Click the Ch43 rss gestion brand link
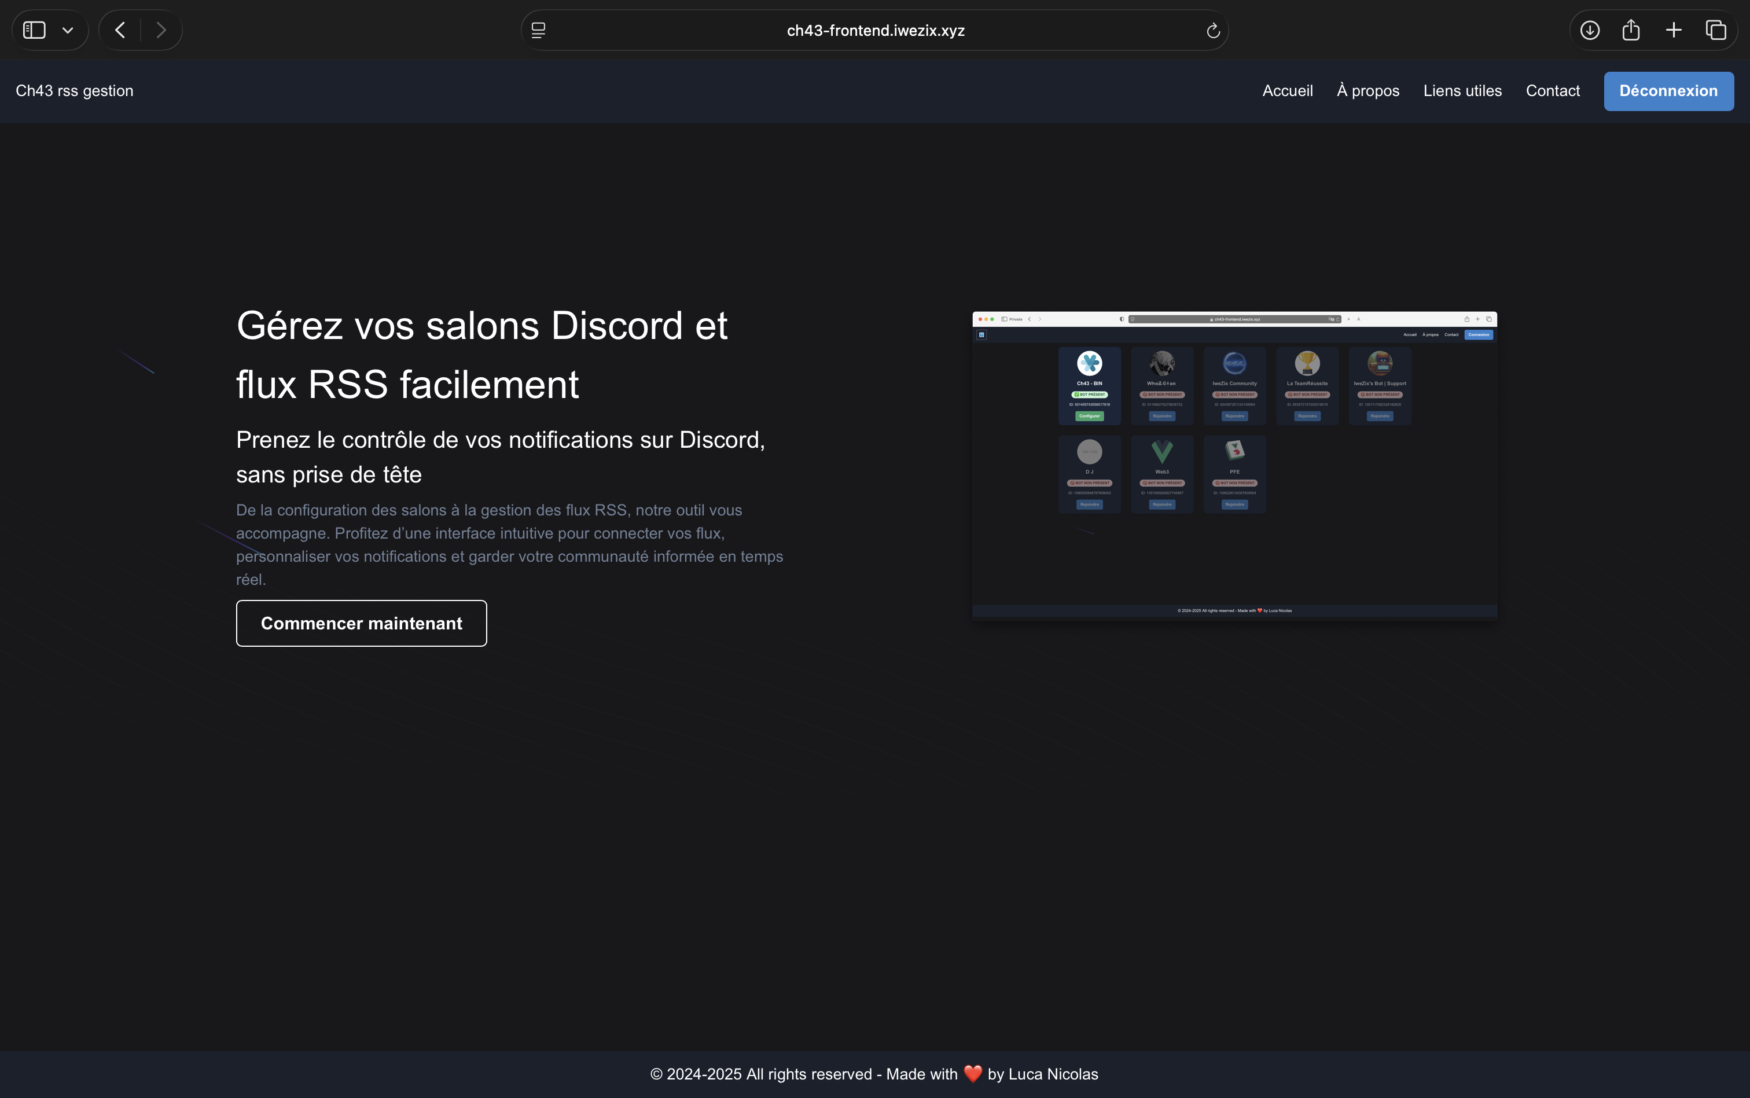The width and height of the screenshot is (1750, 1098). [74, 90]
